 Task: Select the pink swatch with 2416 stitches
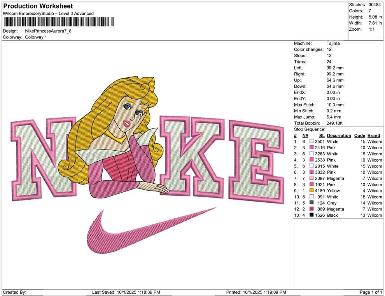point(311,147)
